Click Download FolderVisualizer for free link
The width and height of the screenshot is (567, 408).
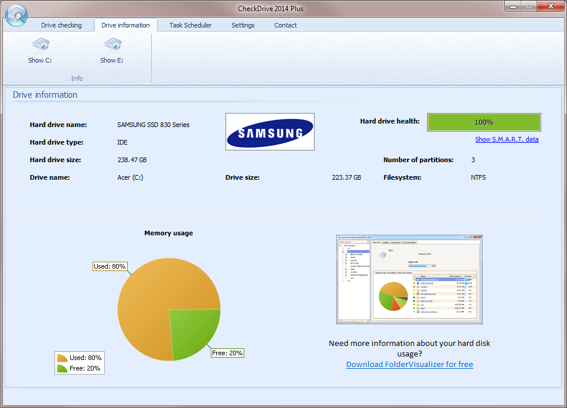pos(409,364)
